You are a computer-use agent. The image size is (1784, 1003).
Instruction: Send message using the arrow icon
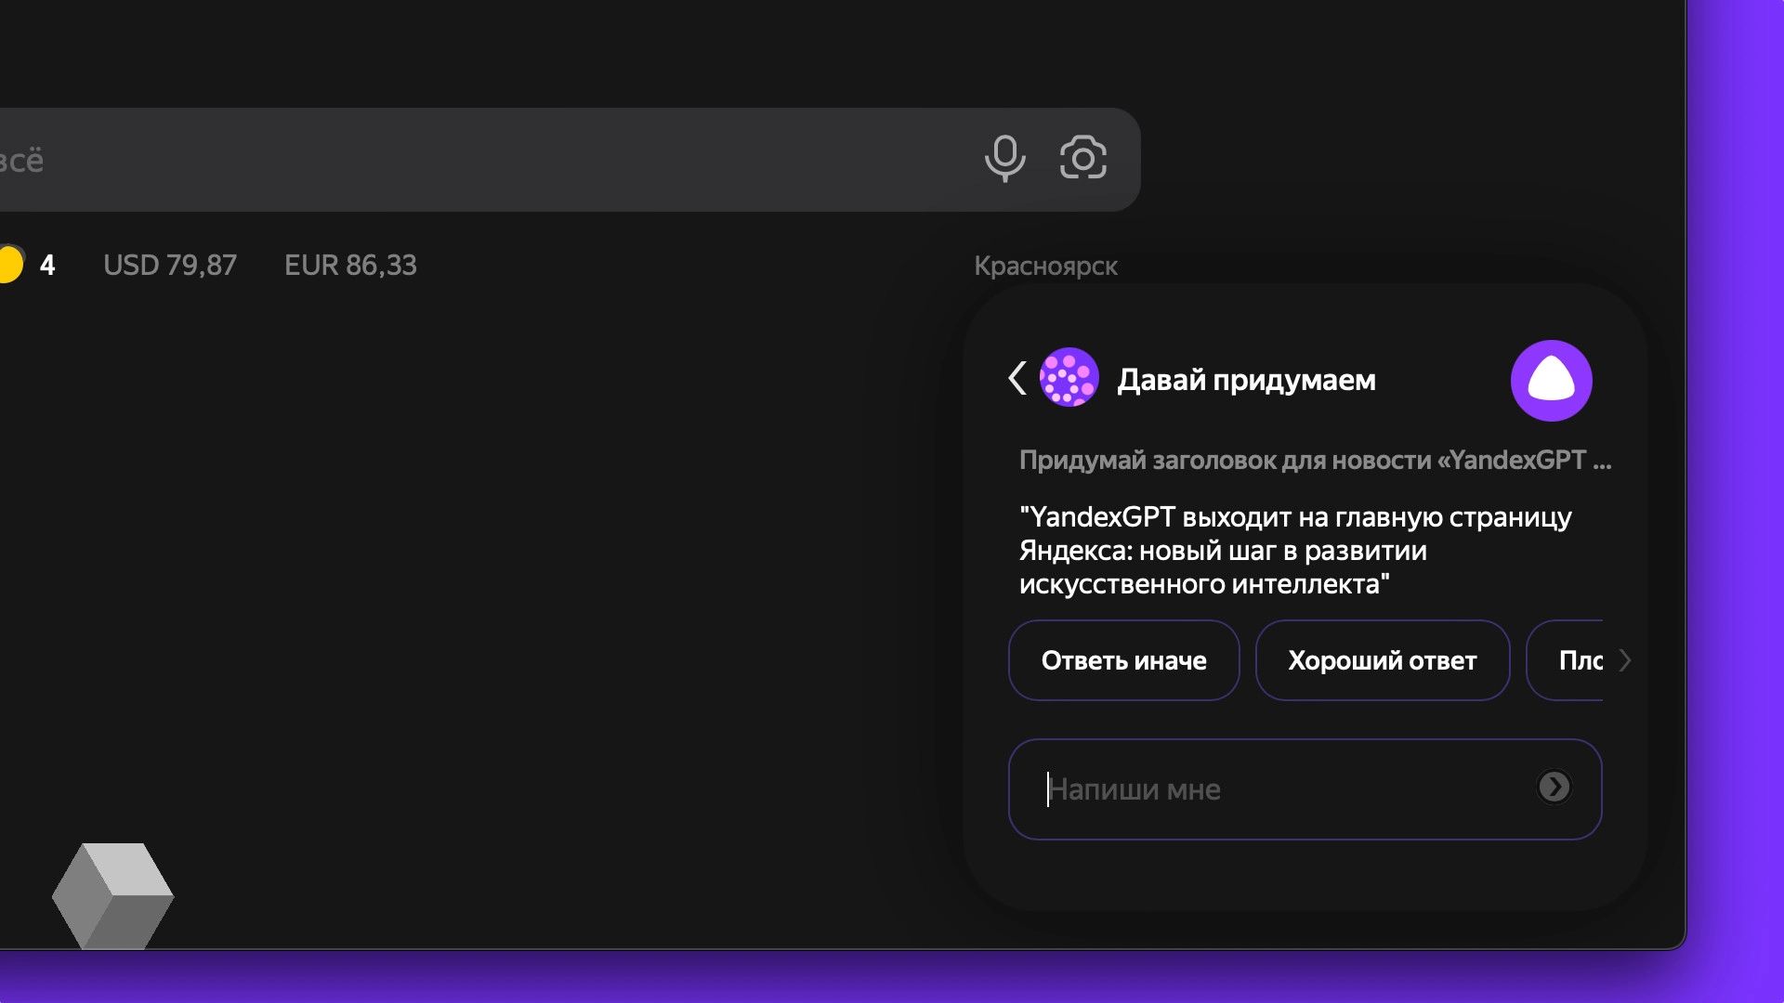pos(1554,788)
